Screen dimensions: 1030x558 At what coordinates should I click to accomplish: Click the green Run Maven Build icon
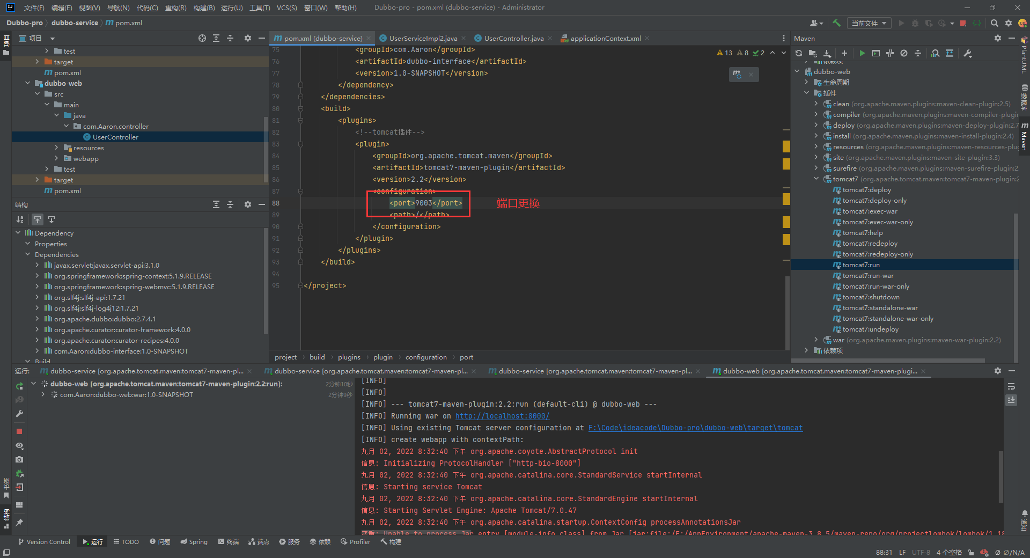pyautogui.click(x=862, y=53)
